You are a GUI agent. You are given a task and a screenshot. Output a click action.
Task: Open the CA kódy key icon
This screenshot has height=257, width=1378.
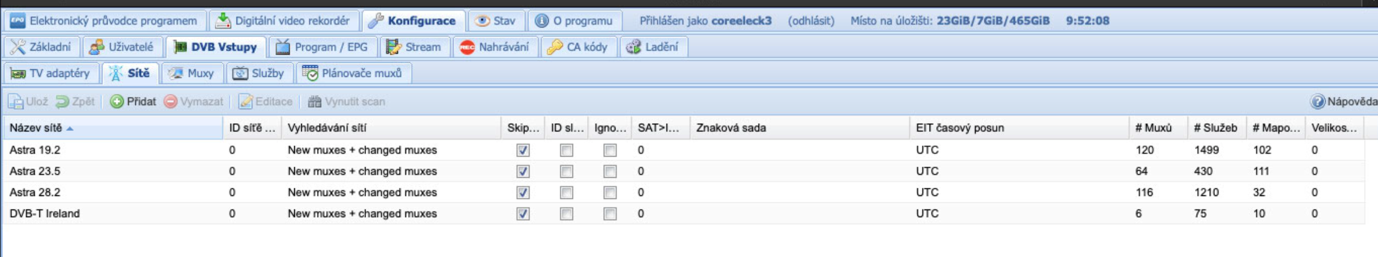555,48
